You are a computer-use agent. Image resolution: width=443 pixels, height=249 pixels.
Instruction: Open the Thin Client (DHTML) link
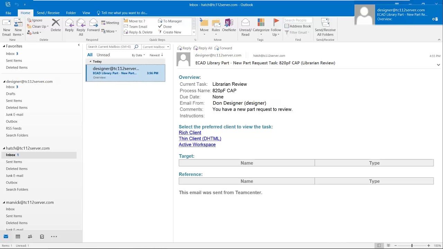(200, 139)
